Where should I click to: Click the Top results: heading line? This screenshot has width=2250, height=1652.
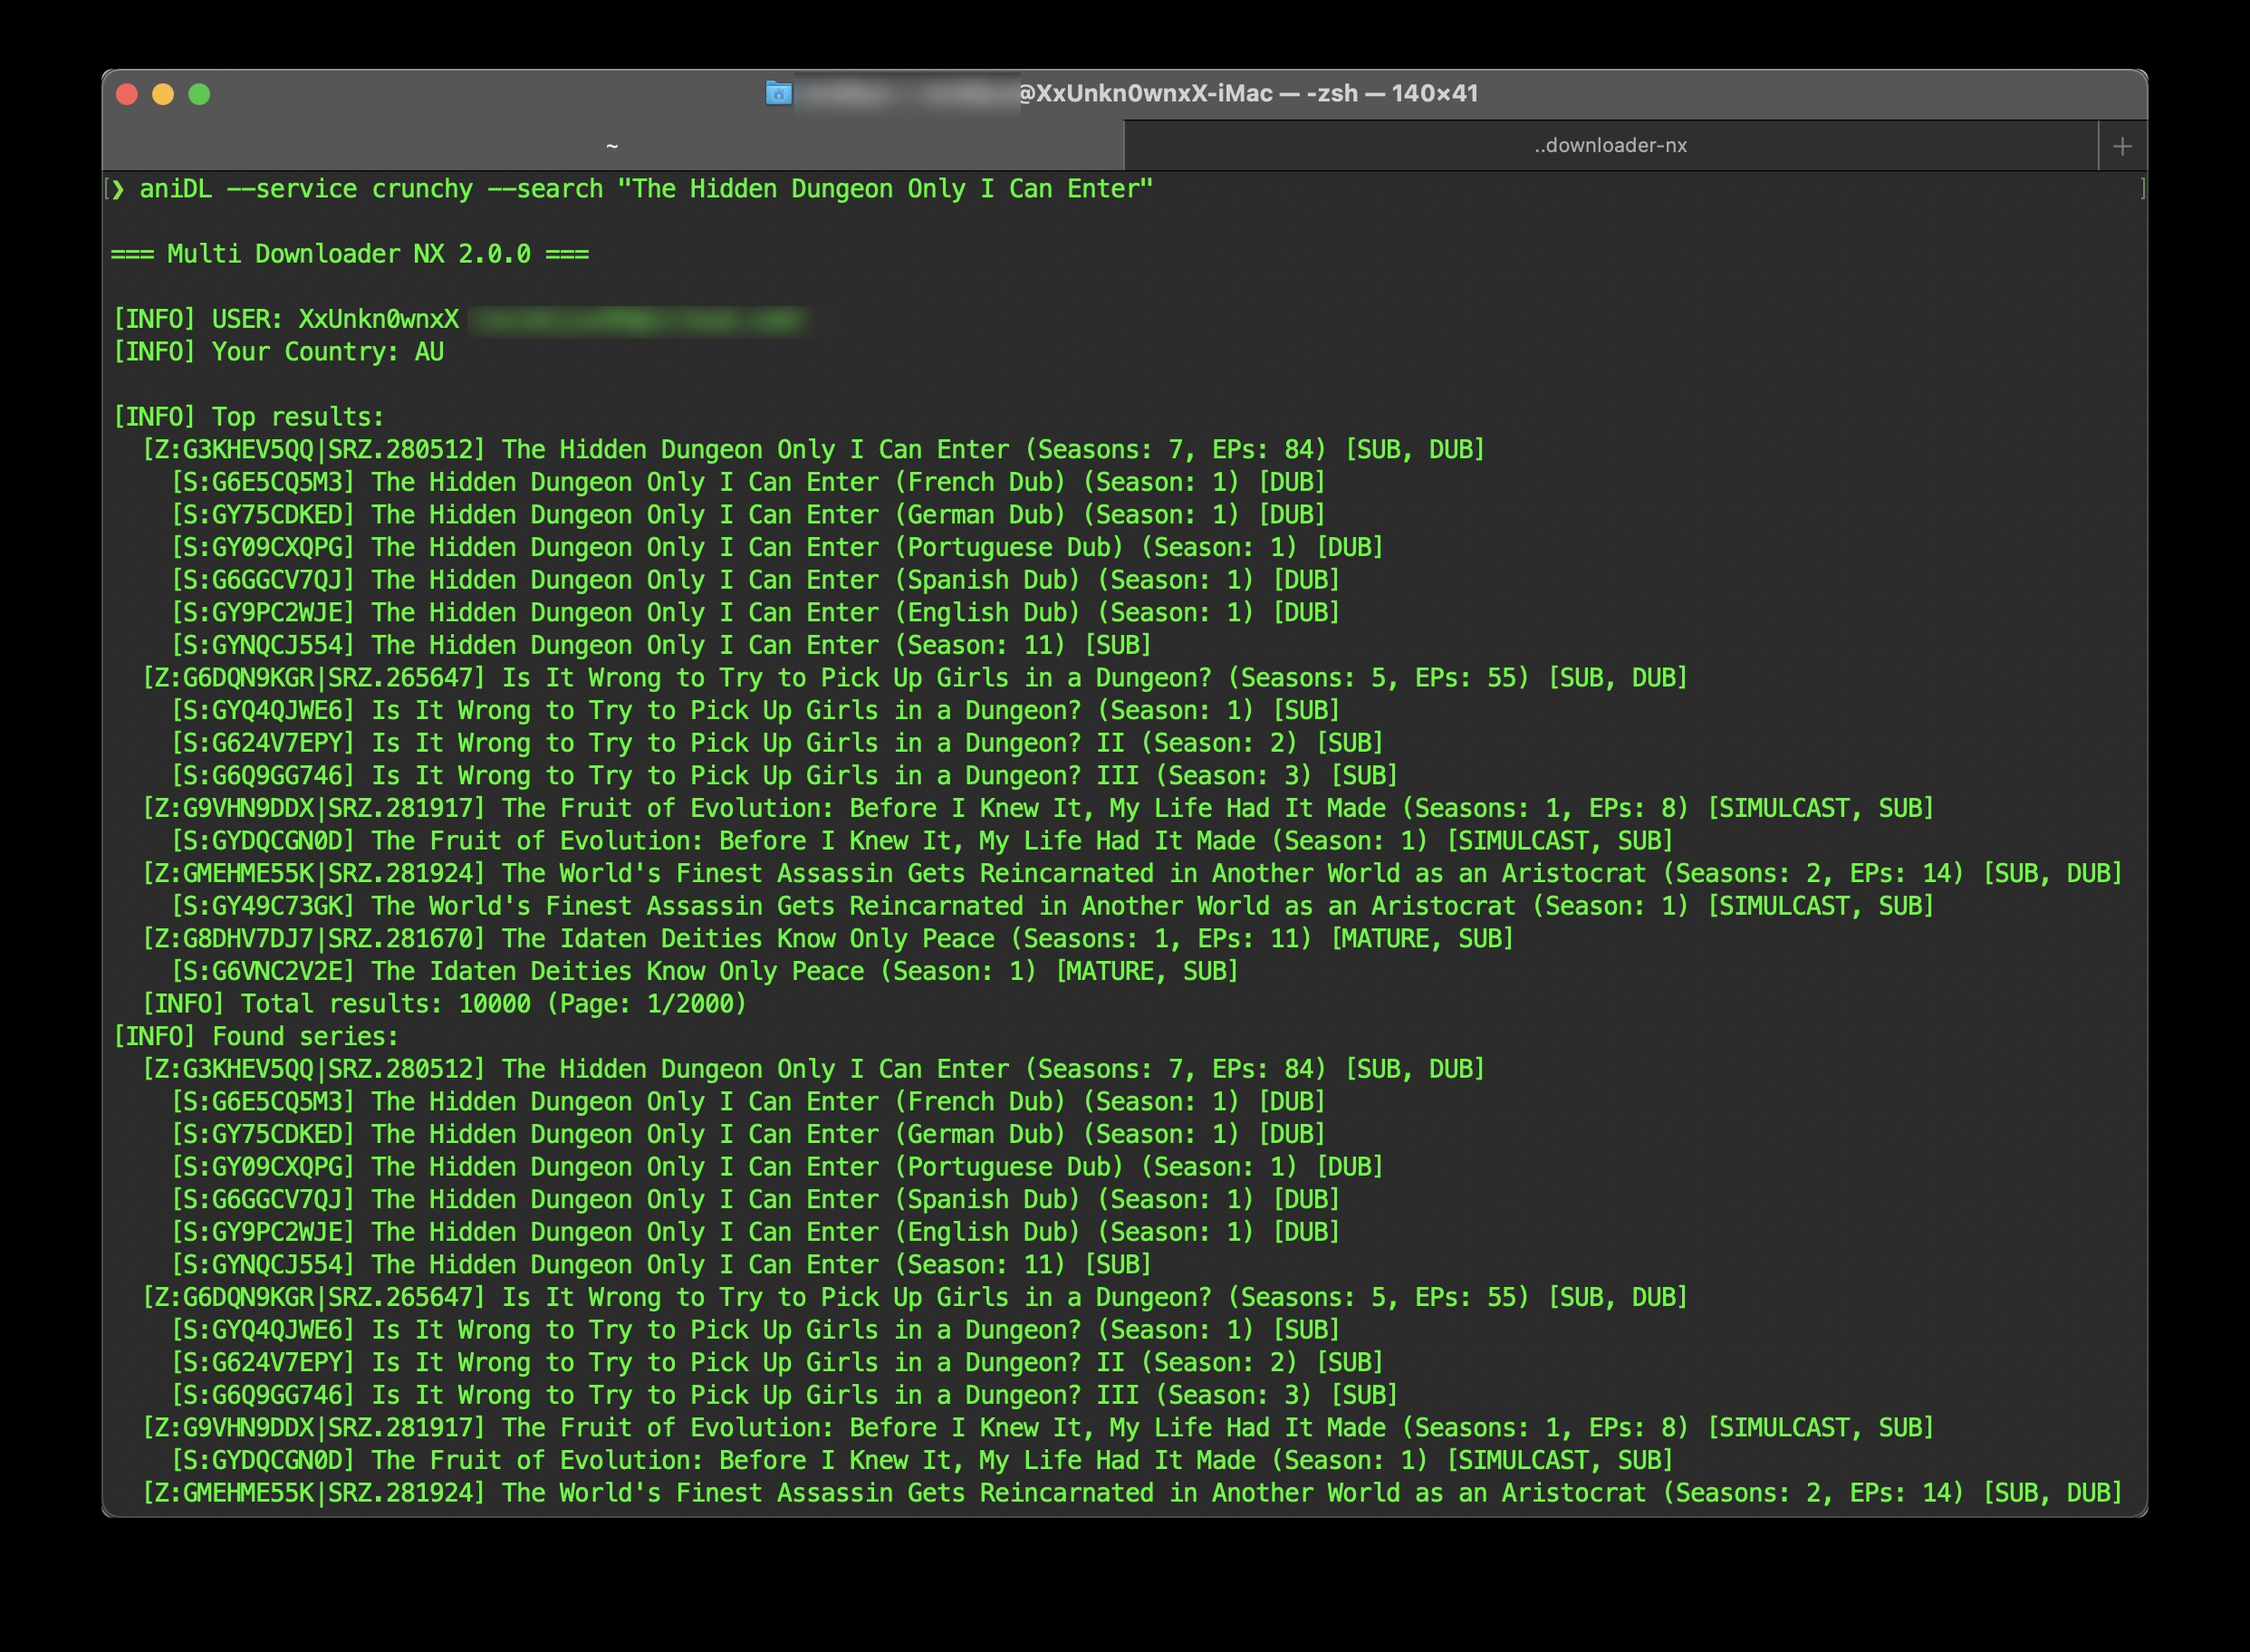point(248,417)
